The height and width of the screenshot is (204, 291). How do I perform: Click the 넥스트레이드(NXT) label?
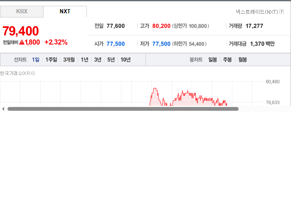tap(256, 12)
